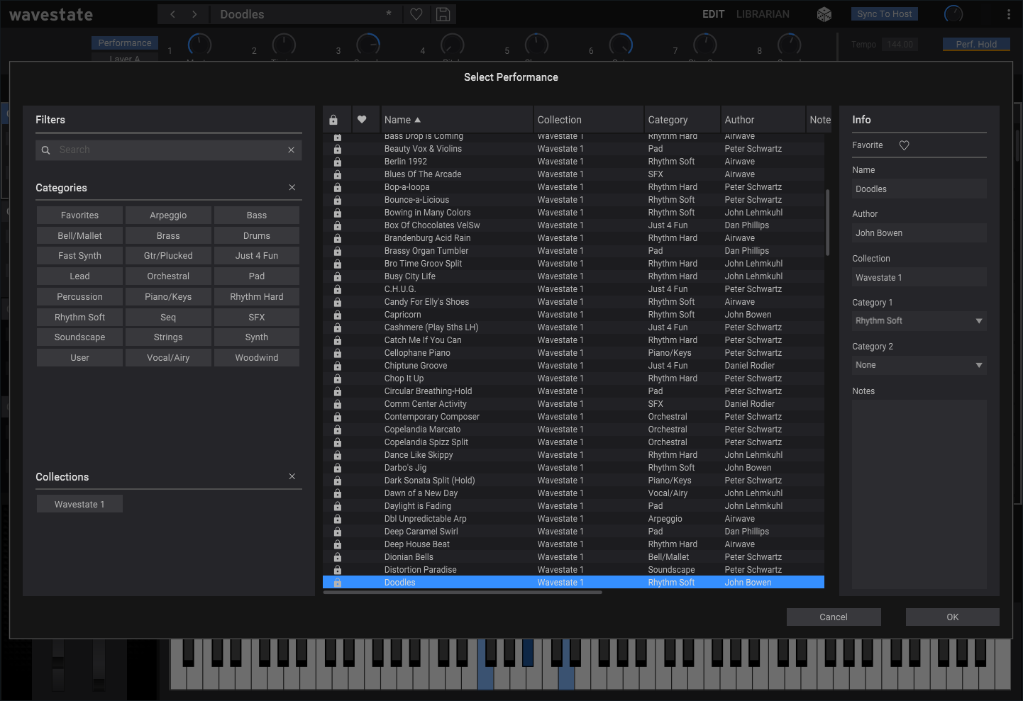This screenshot has width=1023, height=701.
Task: Filter by the Rhythm Soft category
Action: (80, 318)
